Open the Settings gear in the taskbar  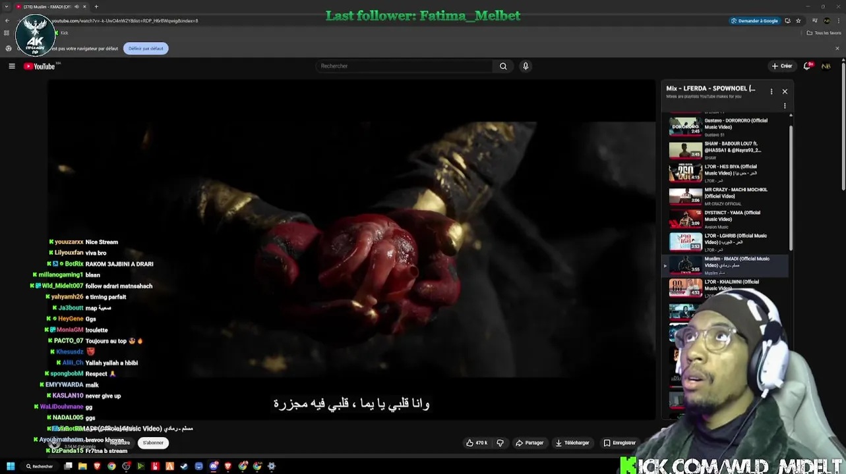pos(271,466)
